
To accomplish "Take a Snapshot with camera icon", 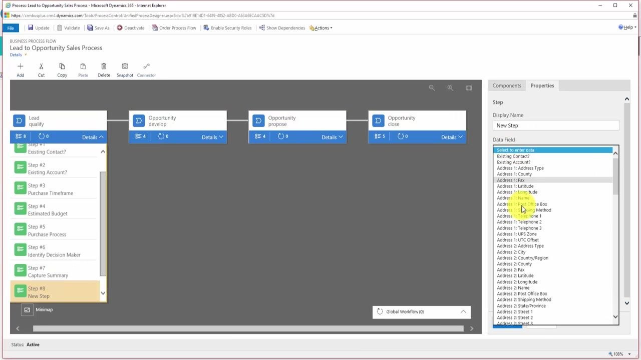I will pos(125,66).
